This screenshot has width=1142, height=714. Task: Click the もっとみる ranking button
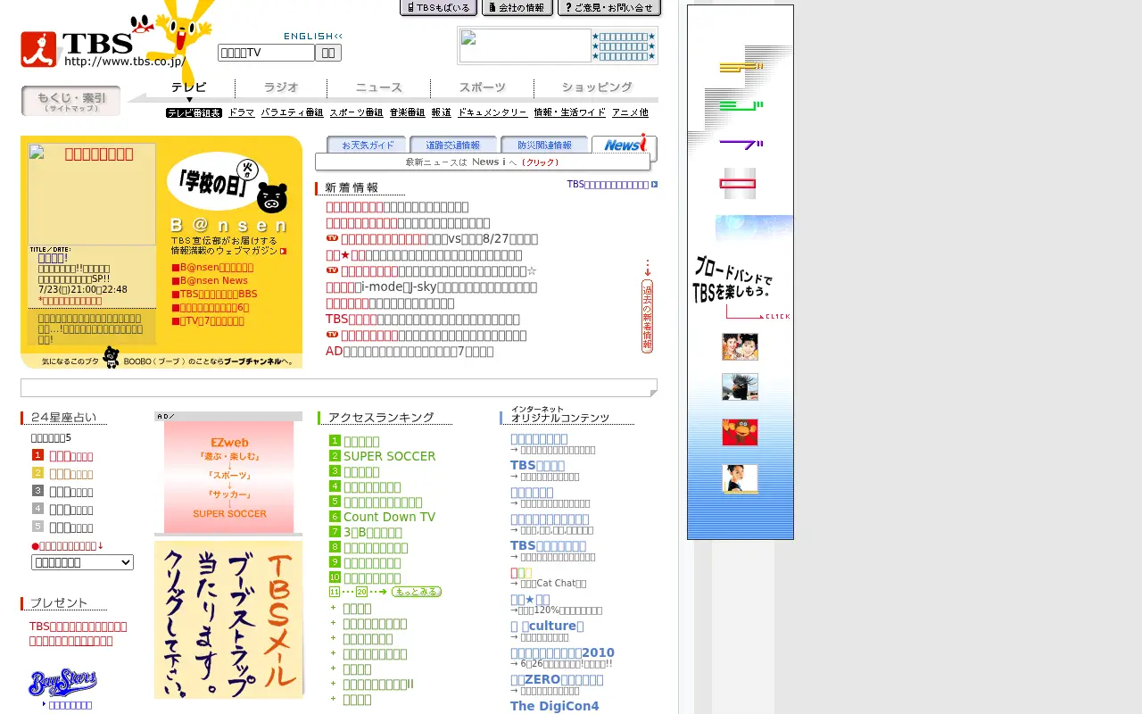[x=416, y=592]
